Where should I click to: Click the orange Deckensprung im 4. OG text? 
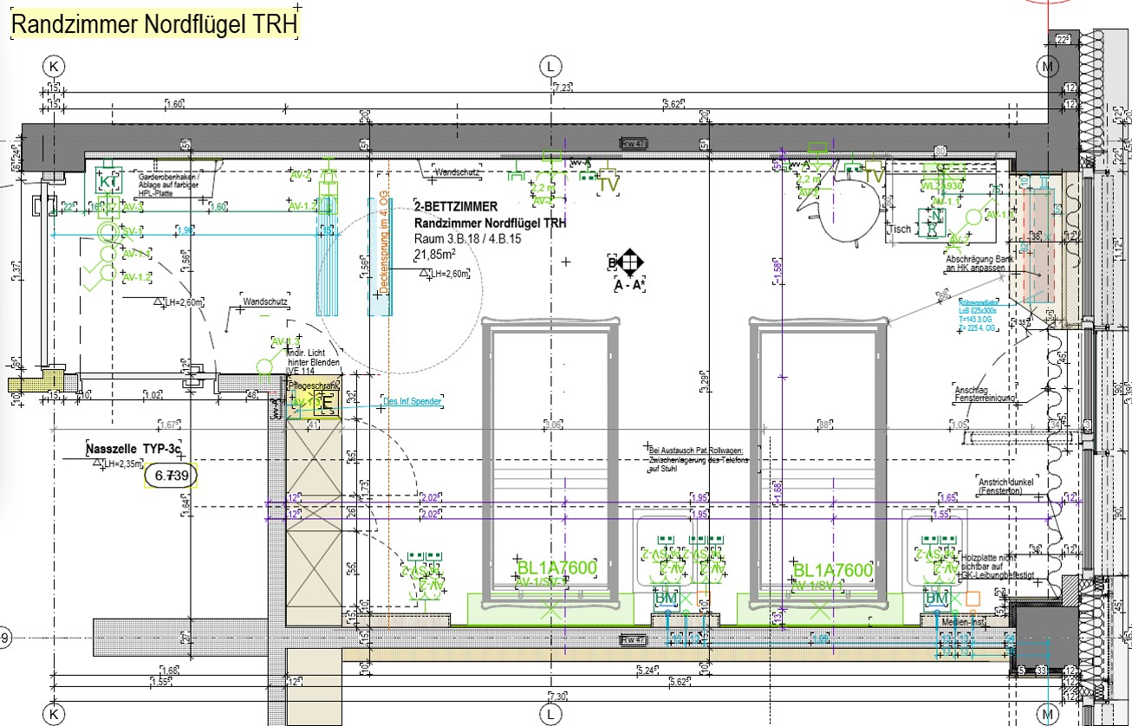pyautogui.click(x=382, y=250)
